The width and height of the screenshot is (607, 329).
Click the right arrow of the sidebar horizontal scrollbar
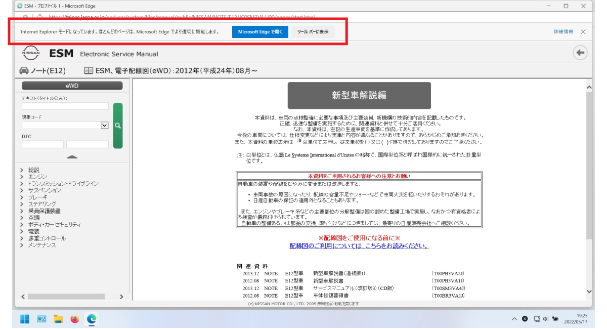click(121, 297)
